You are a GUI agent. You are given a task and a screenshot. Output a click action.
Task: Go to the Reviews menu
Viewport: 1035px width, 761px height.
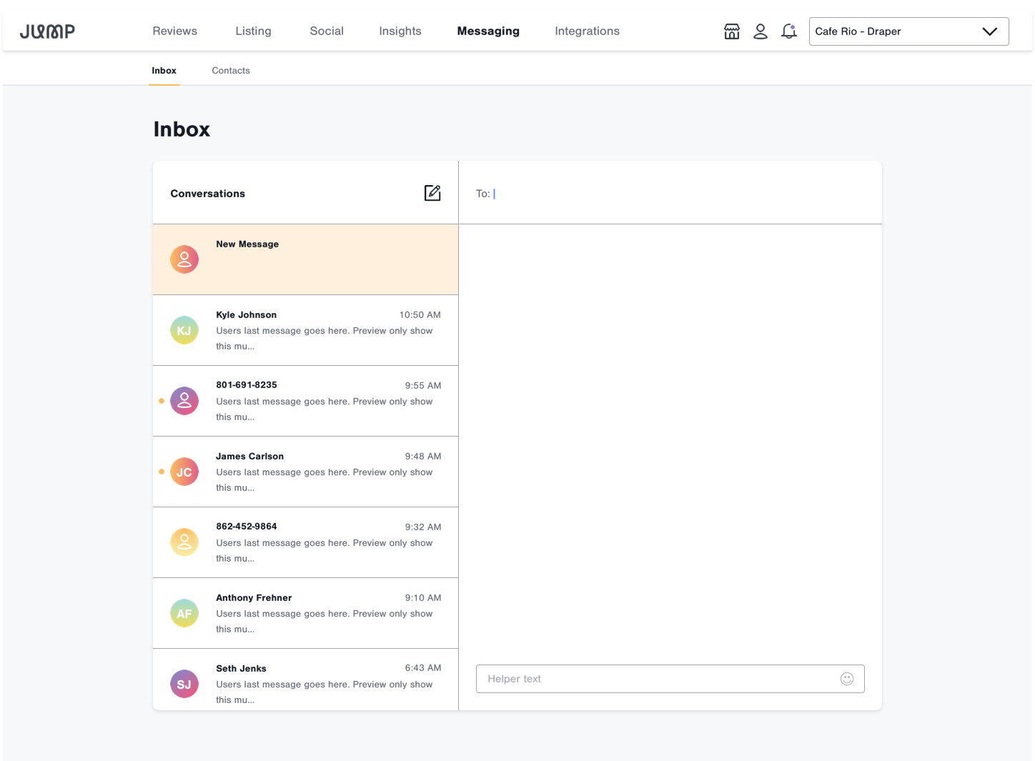click(x=175, y=31)
